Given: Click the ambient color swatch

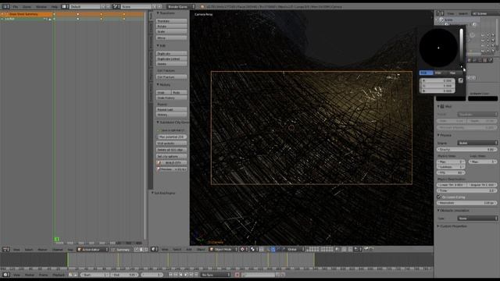Looking at the screenshot, I should tap(483, 98).
